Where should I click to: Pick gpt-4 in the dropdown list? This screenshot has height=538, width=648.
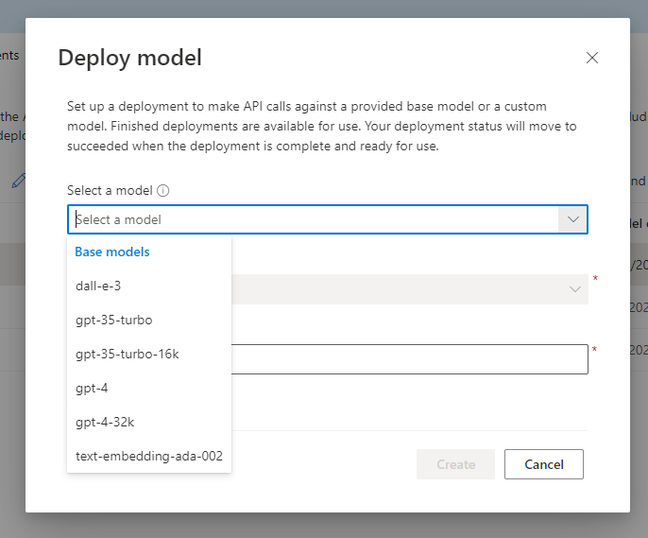coord(149,388)
